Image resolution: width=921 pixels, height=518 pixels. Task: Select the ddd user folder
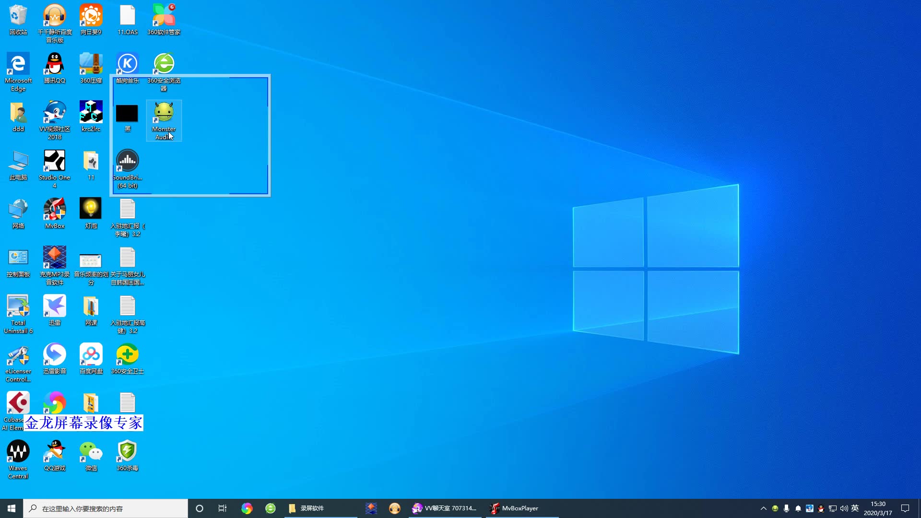18,117
